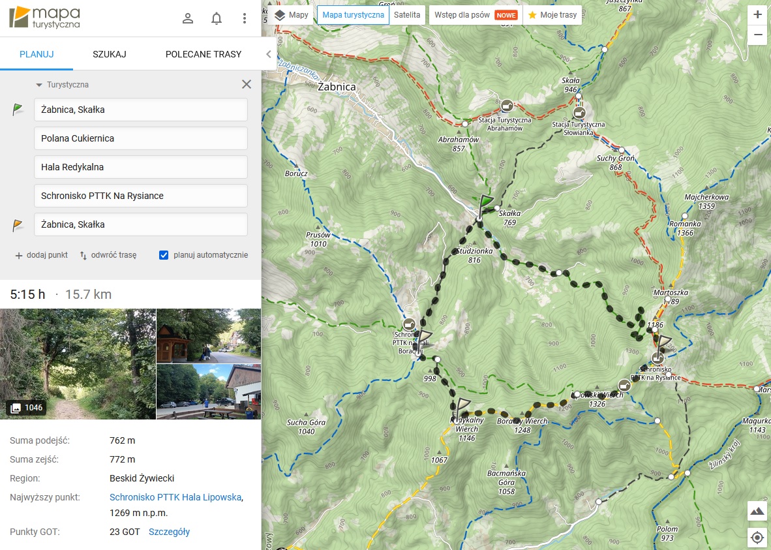This screenshot has width=771, height=550.
Task: Click the Hala Redykalna waypoint field
Action: [x=140, y=167]
